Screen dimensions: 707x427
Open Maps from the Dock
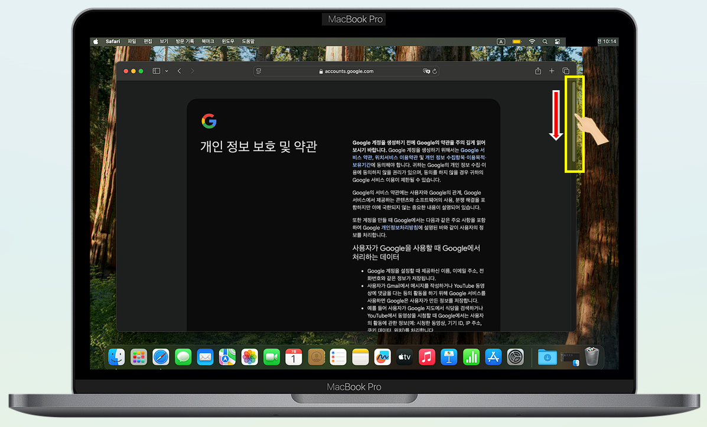pyautogui.click(x=227, y=357)
